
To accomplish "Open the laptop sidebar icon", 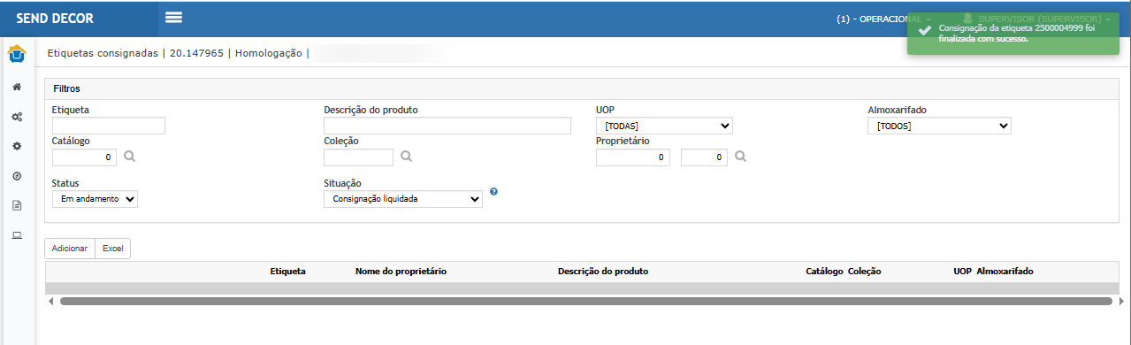I will (x=17, y=235).
